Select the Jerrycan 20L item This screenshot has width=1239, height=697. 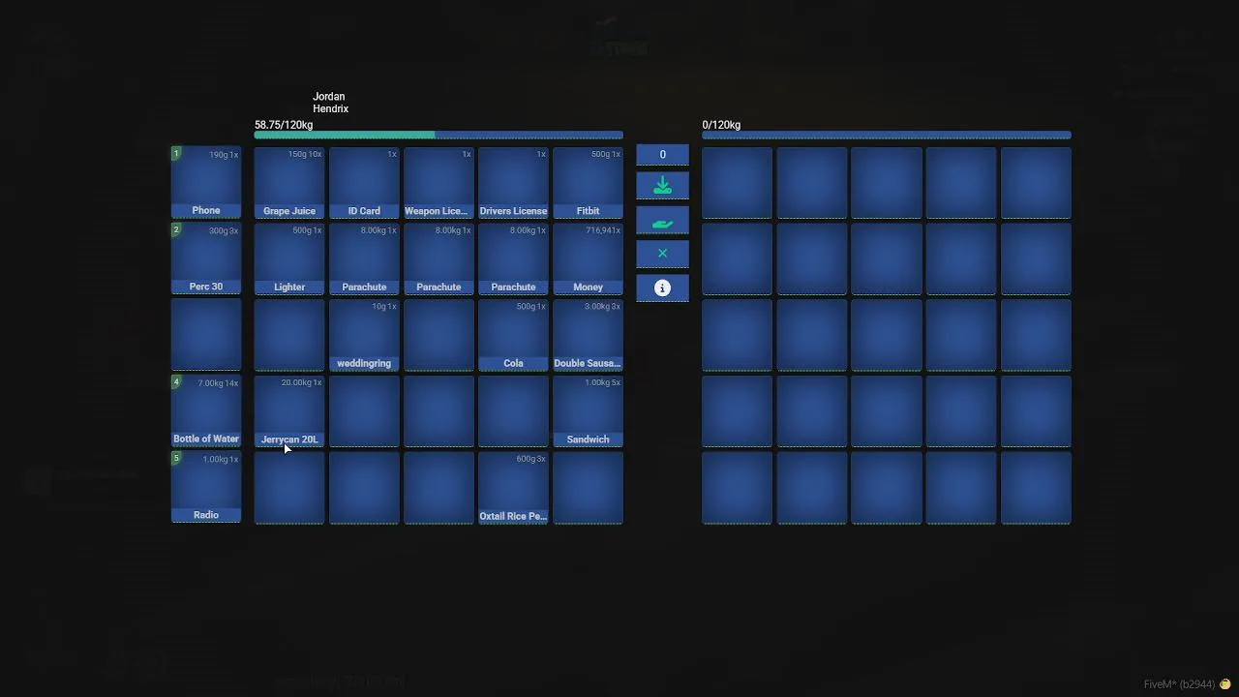coord(289,411)
